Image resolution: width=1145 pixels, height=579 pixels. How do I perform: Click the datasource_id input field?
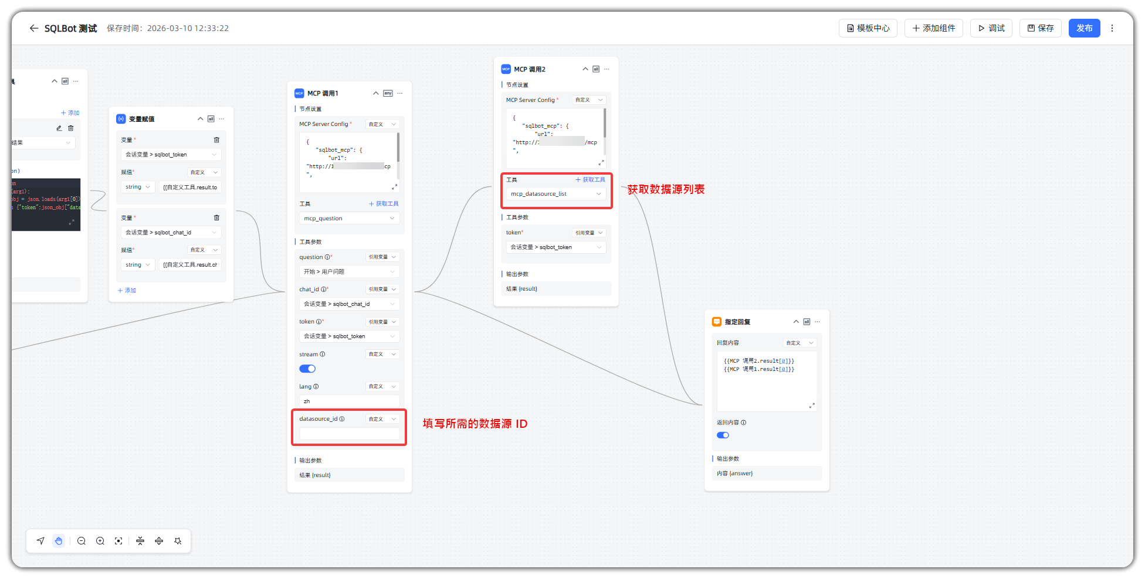point(349,434)
